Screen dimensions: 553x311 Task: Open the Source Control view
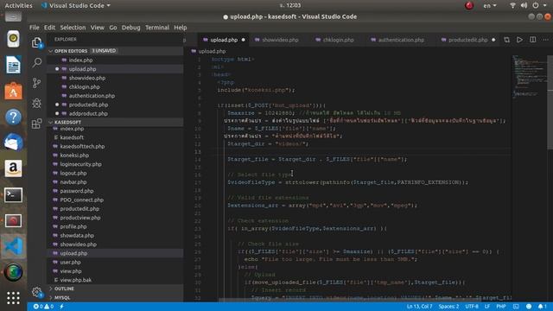36,83
